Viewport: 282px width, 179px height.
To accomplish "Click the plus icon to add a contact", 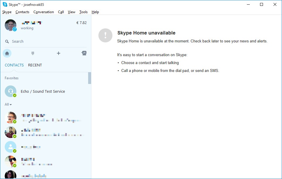I will [59, 53].
